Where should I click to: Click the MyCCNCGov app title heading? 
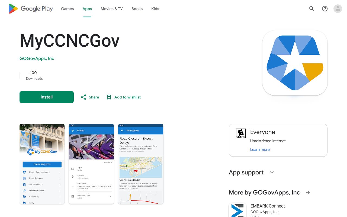pyautogui.click(x=69, y=41)
